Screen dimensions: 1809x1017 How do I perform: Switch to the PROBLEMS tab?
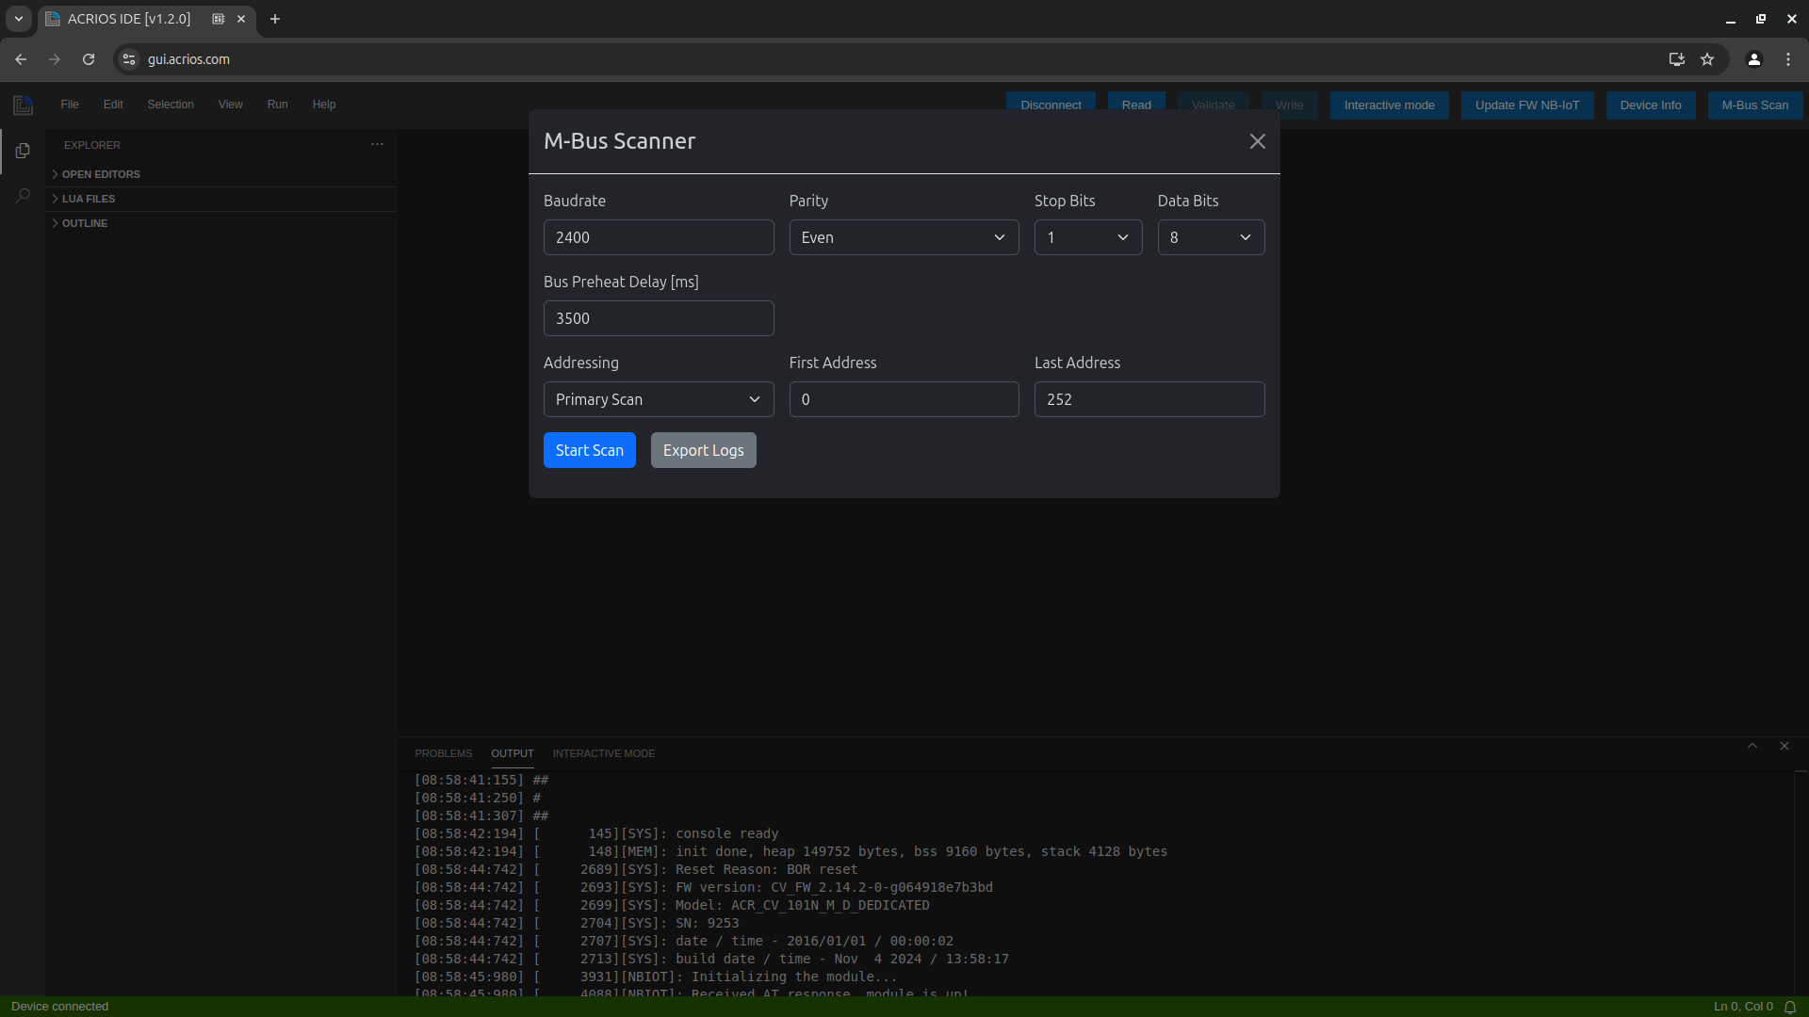(443, 753)
